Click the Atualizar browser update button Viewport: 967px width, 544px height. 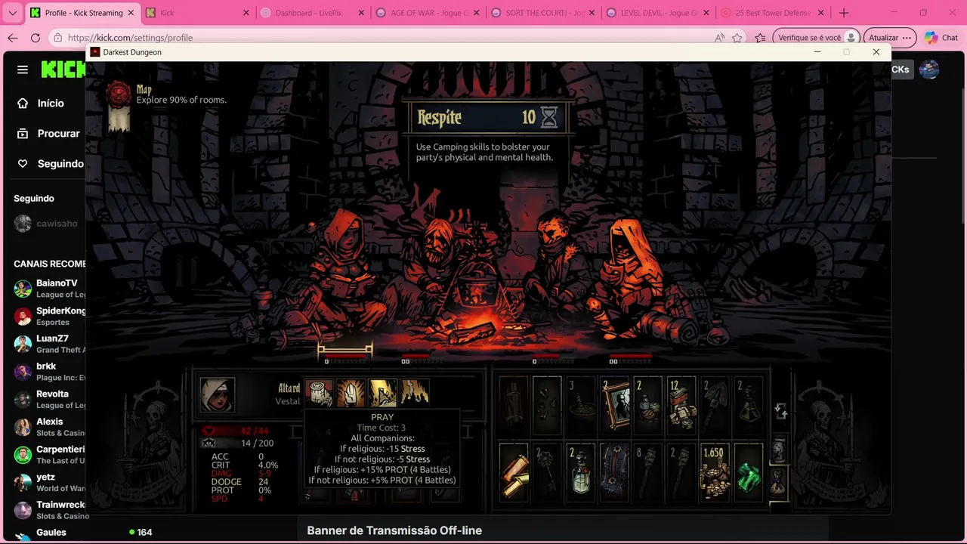click(889, 38)
